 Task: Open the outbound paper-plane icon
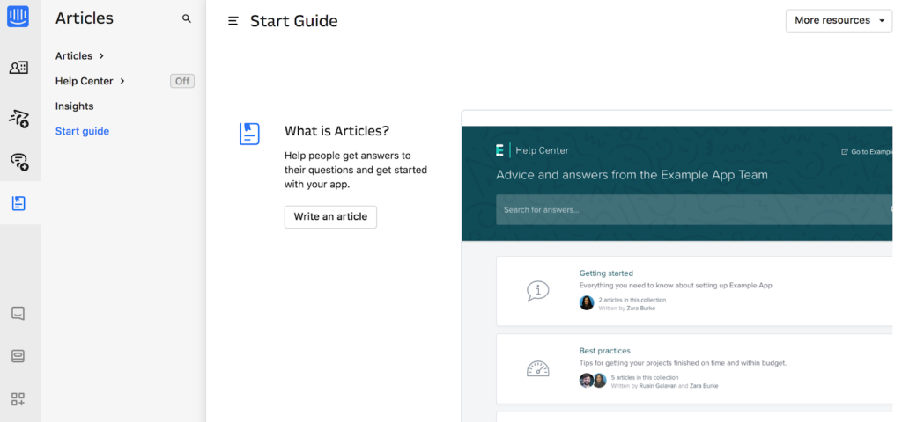(18, 118)
